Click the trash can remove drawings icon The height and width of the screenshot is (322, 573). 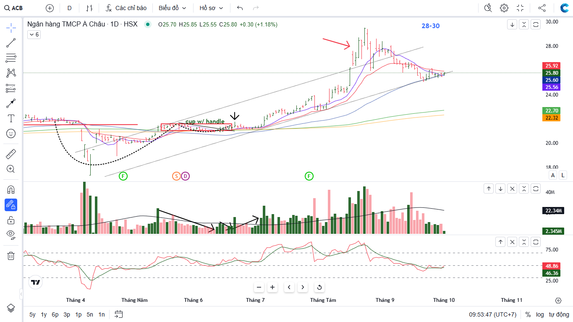coord(11,256)
